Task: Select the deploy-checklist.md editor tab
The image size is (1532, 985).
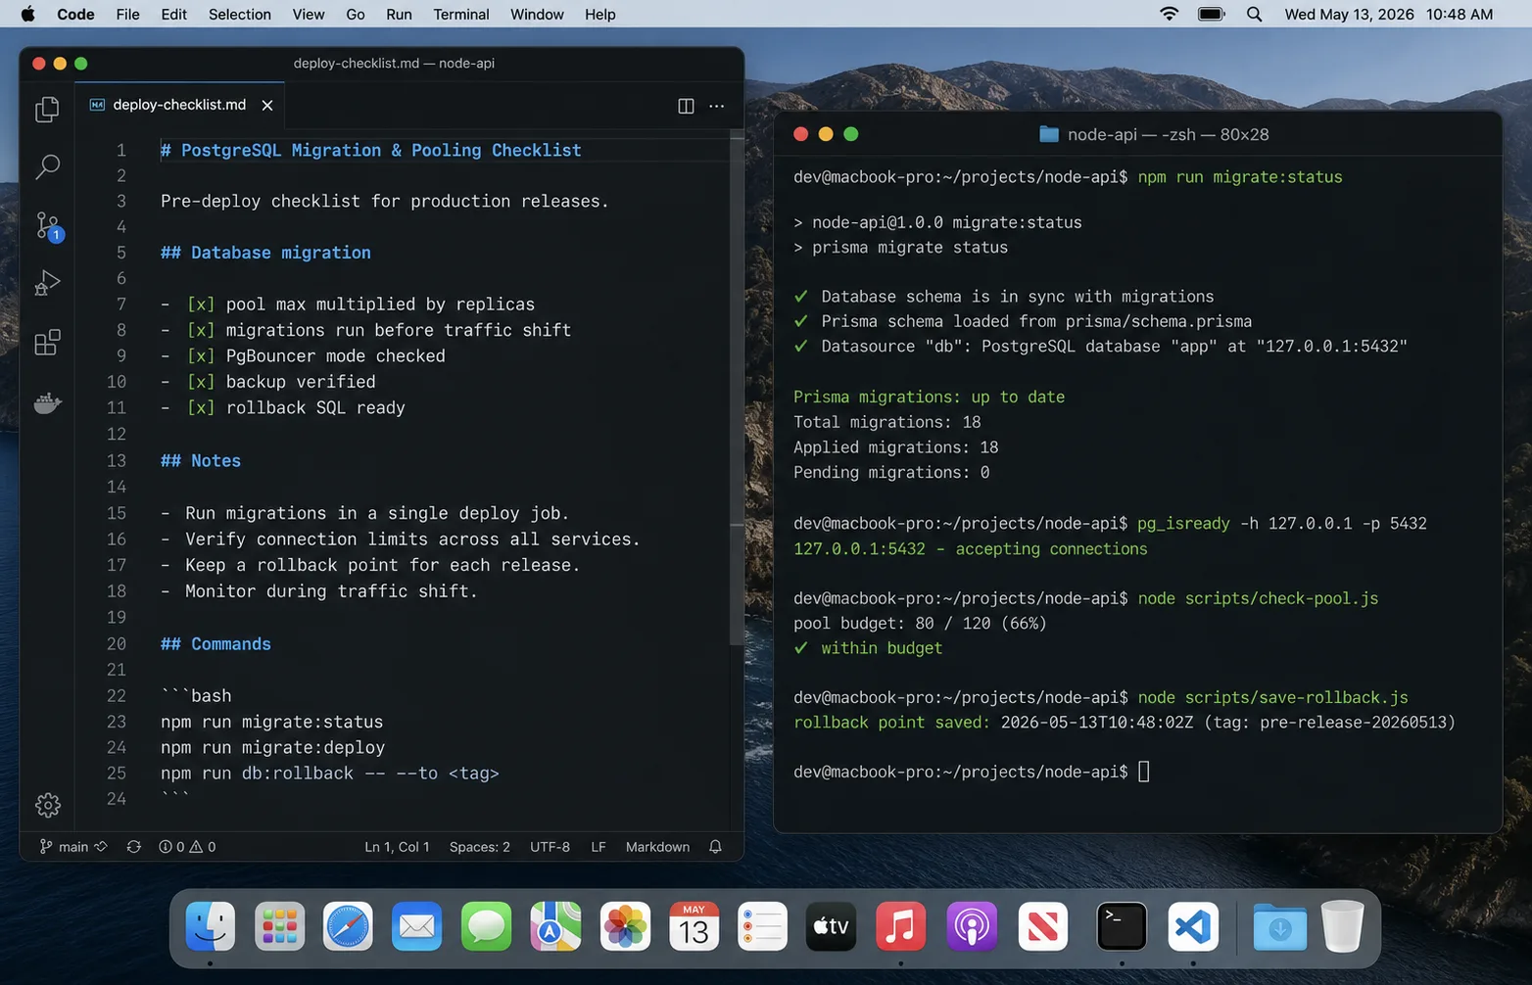Action: (179, 105)
